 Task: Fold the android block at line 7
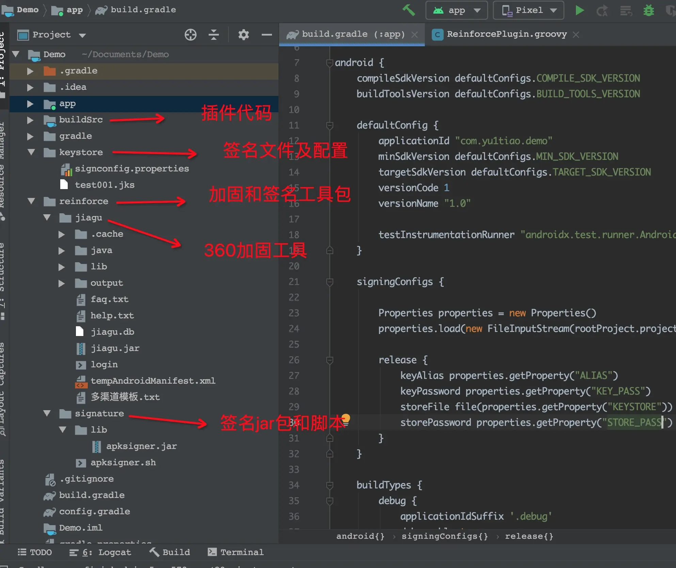[329, 63]
